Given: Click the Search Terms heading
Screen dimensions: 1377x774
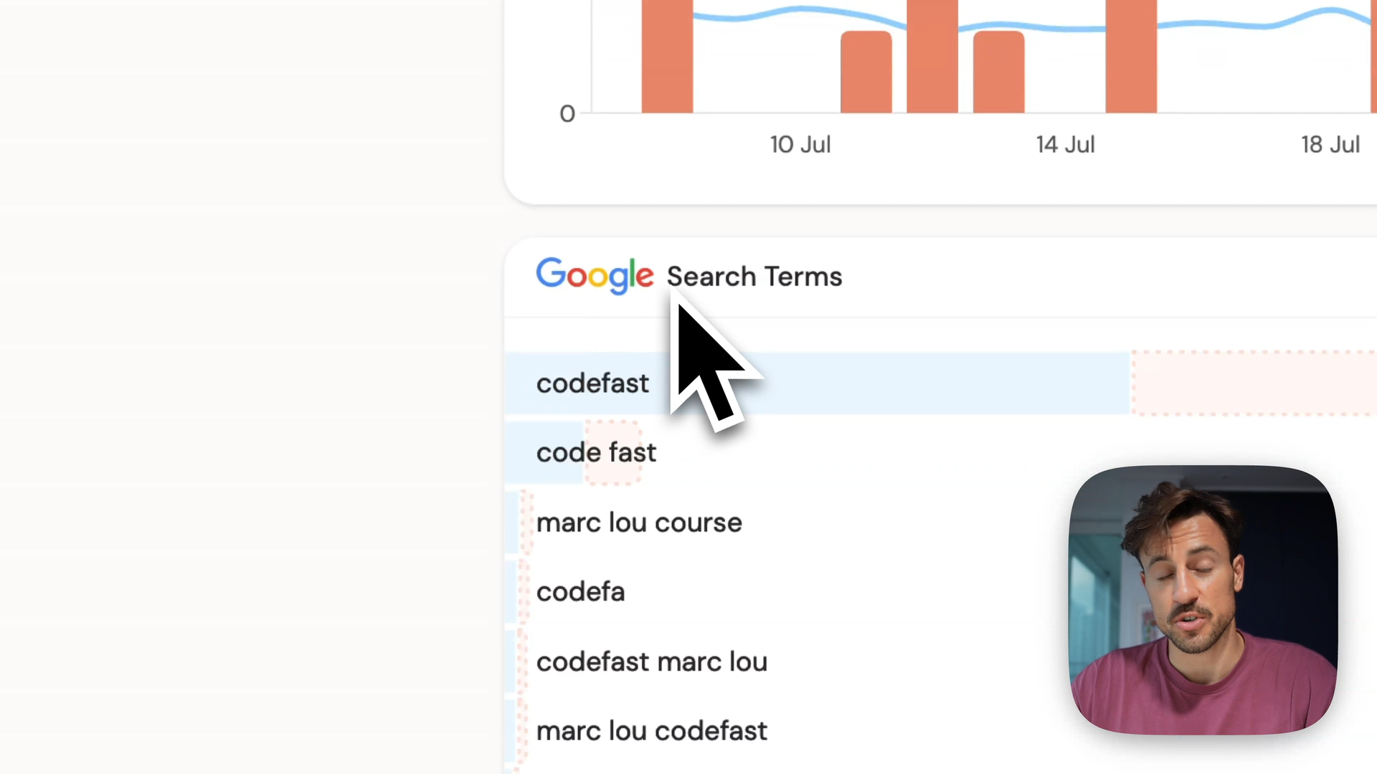Looking at the screenshot, I should [x=754, y=277].
